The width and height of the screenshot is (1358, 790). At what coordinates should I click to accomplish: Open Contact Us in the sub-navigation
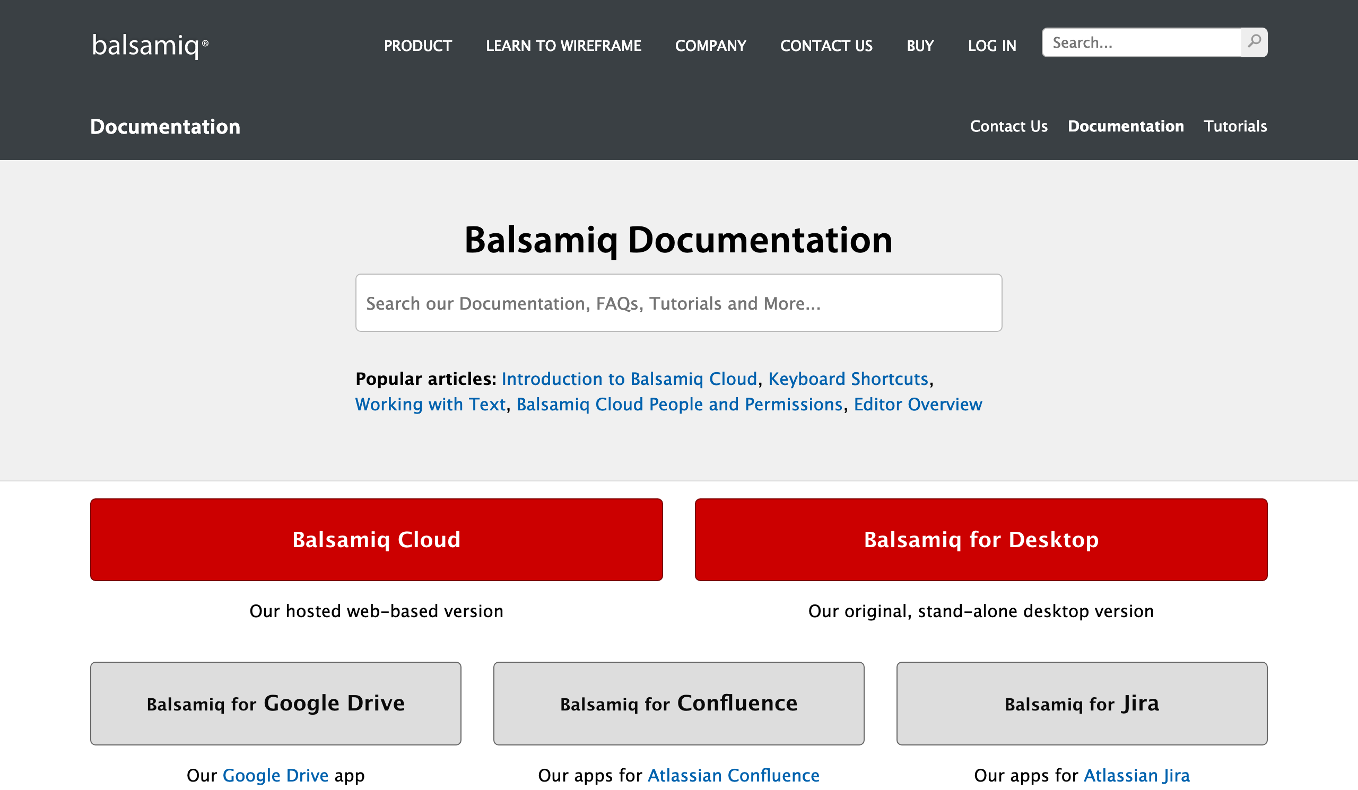click(1008, 126)
